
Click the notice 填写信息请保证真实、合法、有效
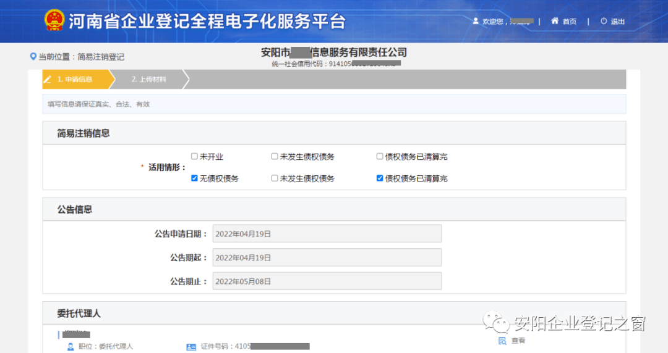99,104
